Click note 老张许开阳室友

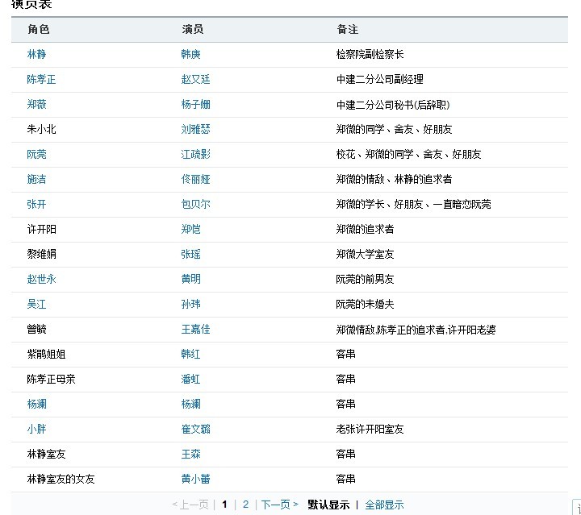point(370,429)
